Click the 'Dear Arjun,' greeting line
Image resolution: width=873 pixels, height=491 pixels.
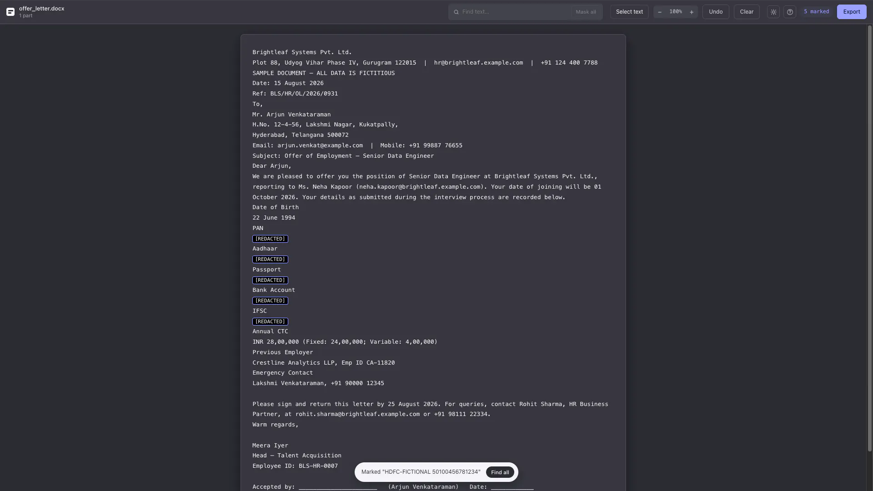[272, 166]
